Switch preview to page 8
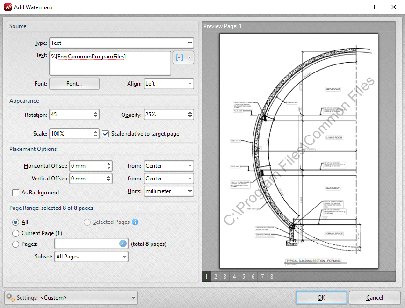The image size is (405, 308). [x=272, y=277]
